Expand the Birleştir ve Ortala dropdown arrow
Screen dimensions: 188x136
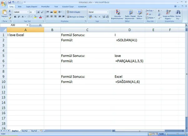pos(86,17)
